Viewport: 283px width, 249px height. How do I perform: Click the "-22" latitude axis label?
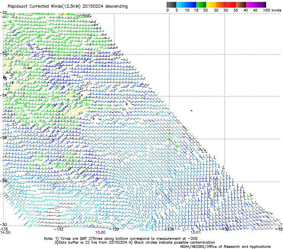coord(3,54)
